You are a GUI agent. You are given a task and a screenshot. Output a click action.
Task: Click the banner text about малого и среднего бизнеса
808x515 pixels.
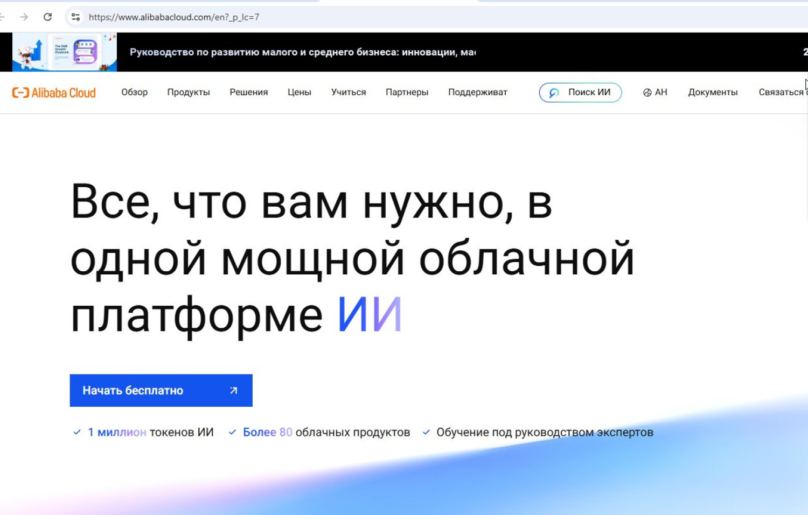pyautogui.click(x=302, y=52)
